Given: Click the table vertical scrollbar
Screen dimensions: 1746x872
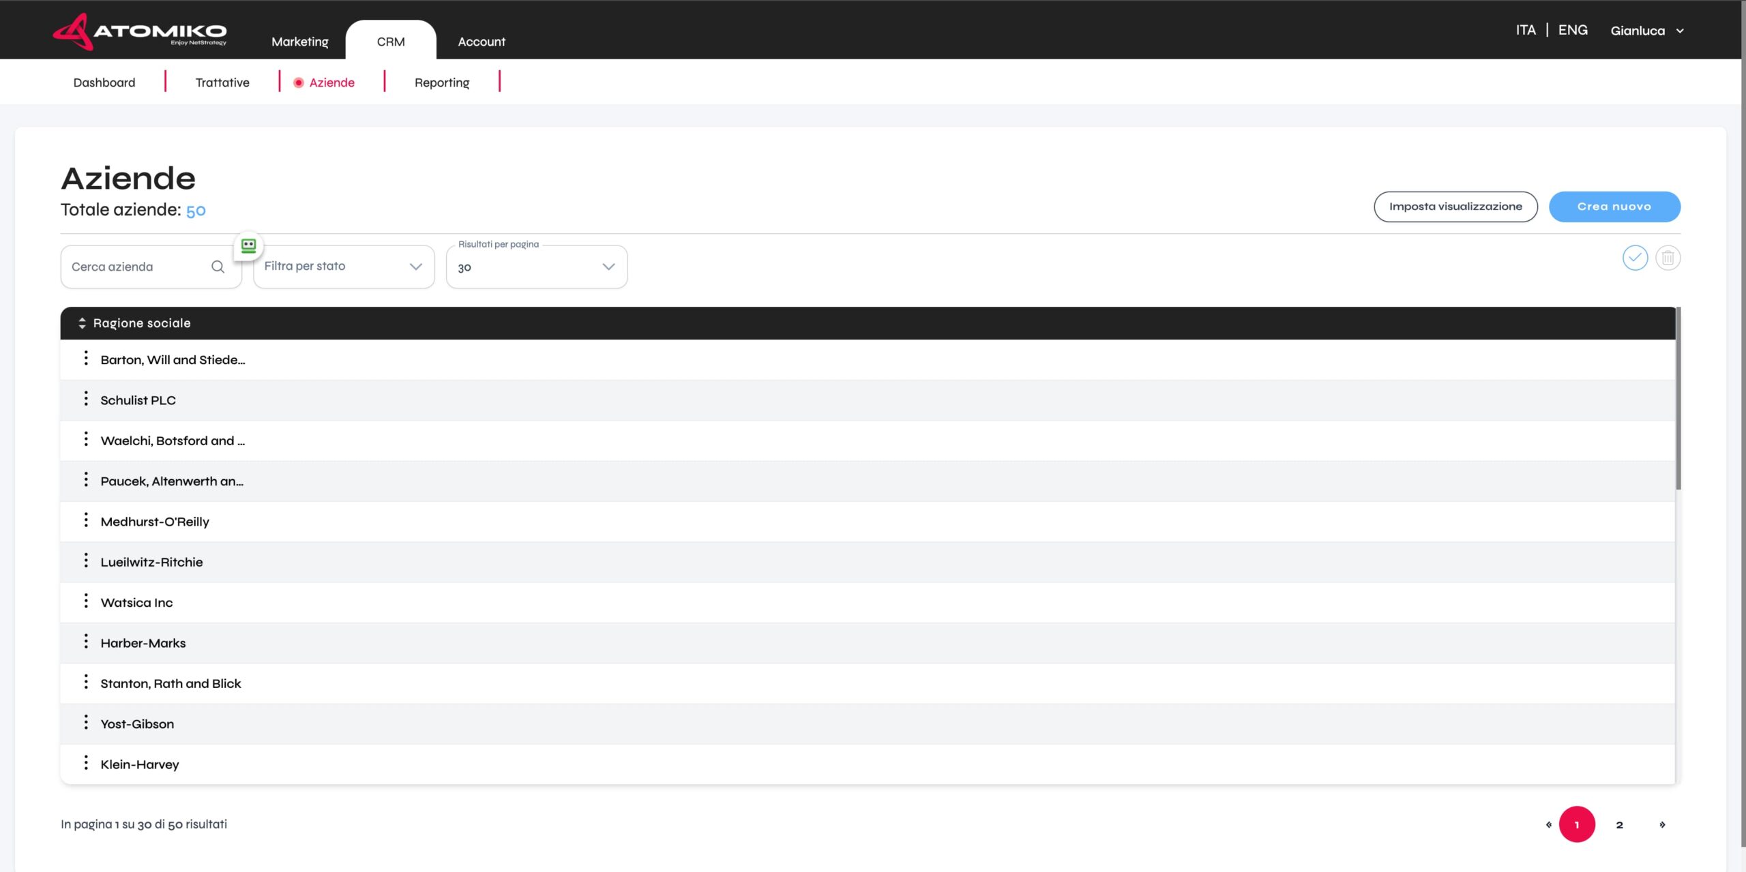Looking at the screenshot, I should click(1678, 399).
